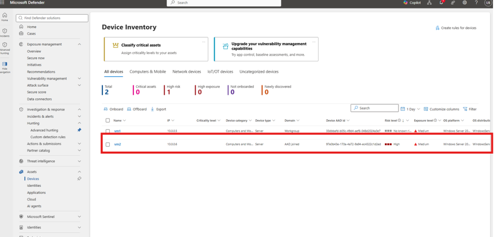495x237 pixels.
Task: Collapse the Exposure management section
Action: tap(79, 44)
